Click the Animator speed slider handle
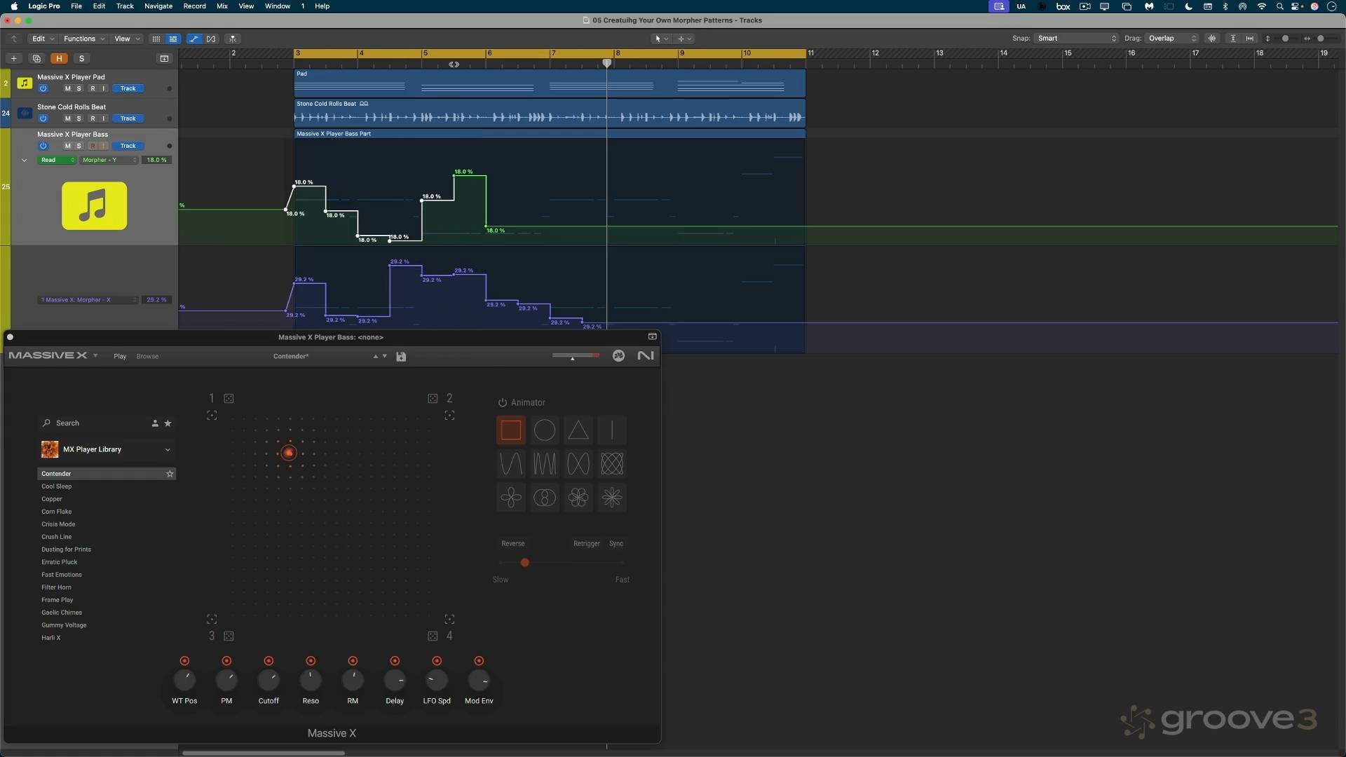Viewport: 1346px width, 757px height. click(x=524, y=563)
